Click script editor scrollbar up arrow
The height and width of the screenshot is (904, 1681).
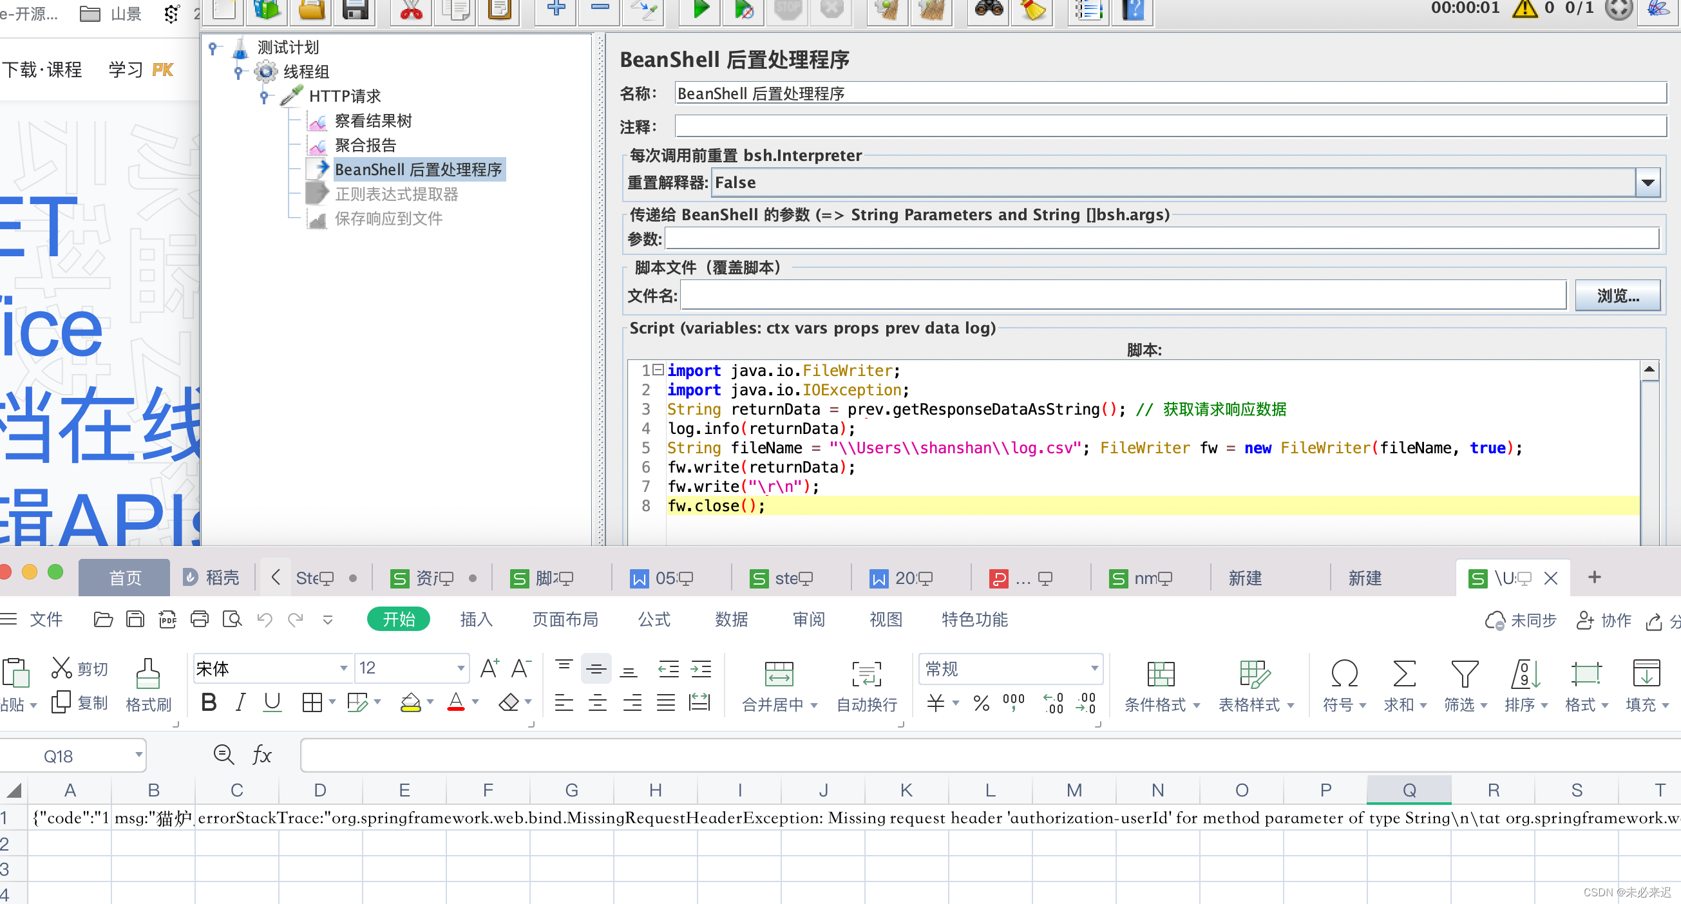[1649, 370]
